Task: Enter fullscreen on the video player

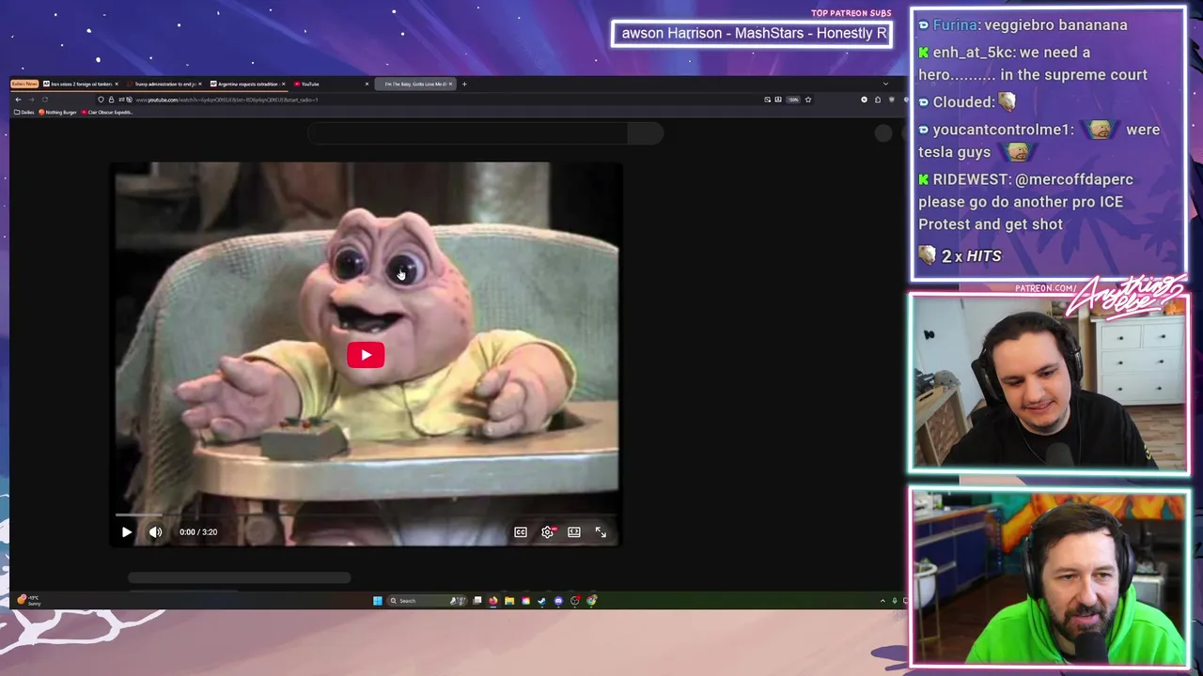Action: tap(601, 532)
